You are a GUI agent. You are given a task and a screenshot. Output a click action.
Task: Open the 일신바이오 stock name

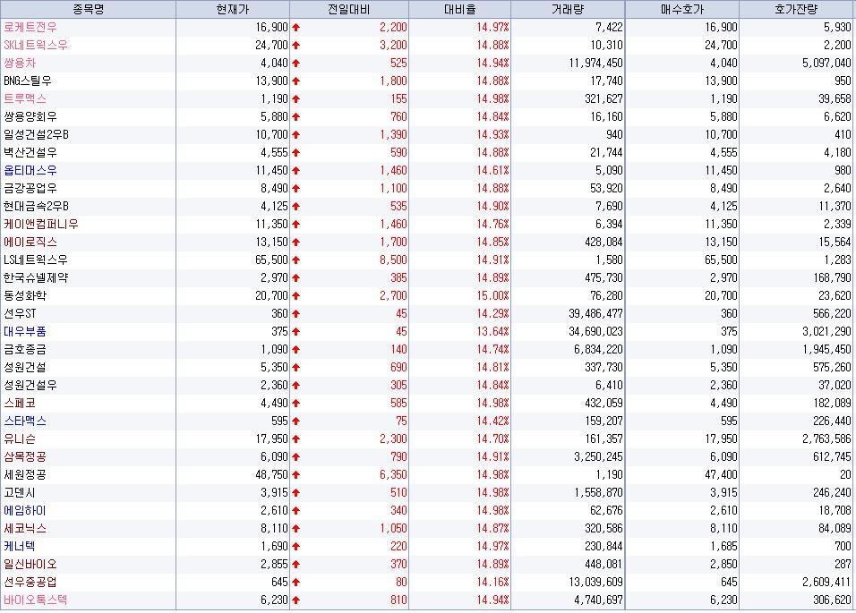tap(30, 565)
